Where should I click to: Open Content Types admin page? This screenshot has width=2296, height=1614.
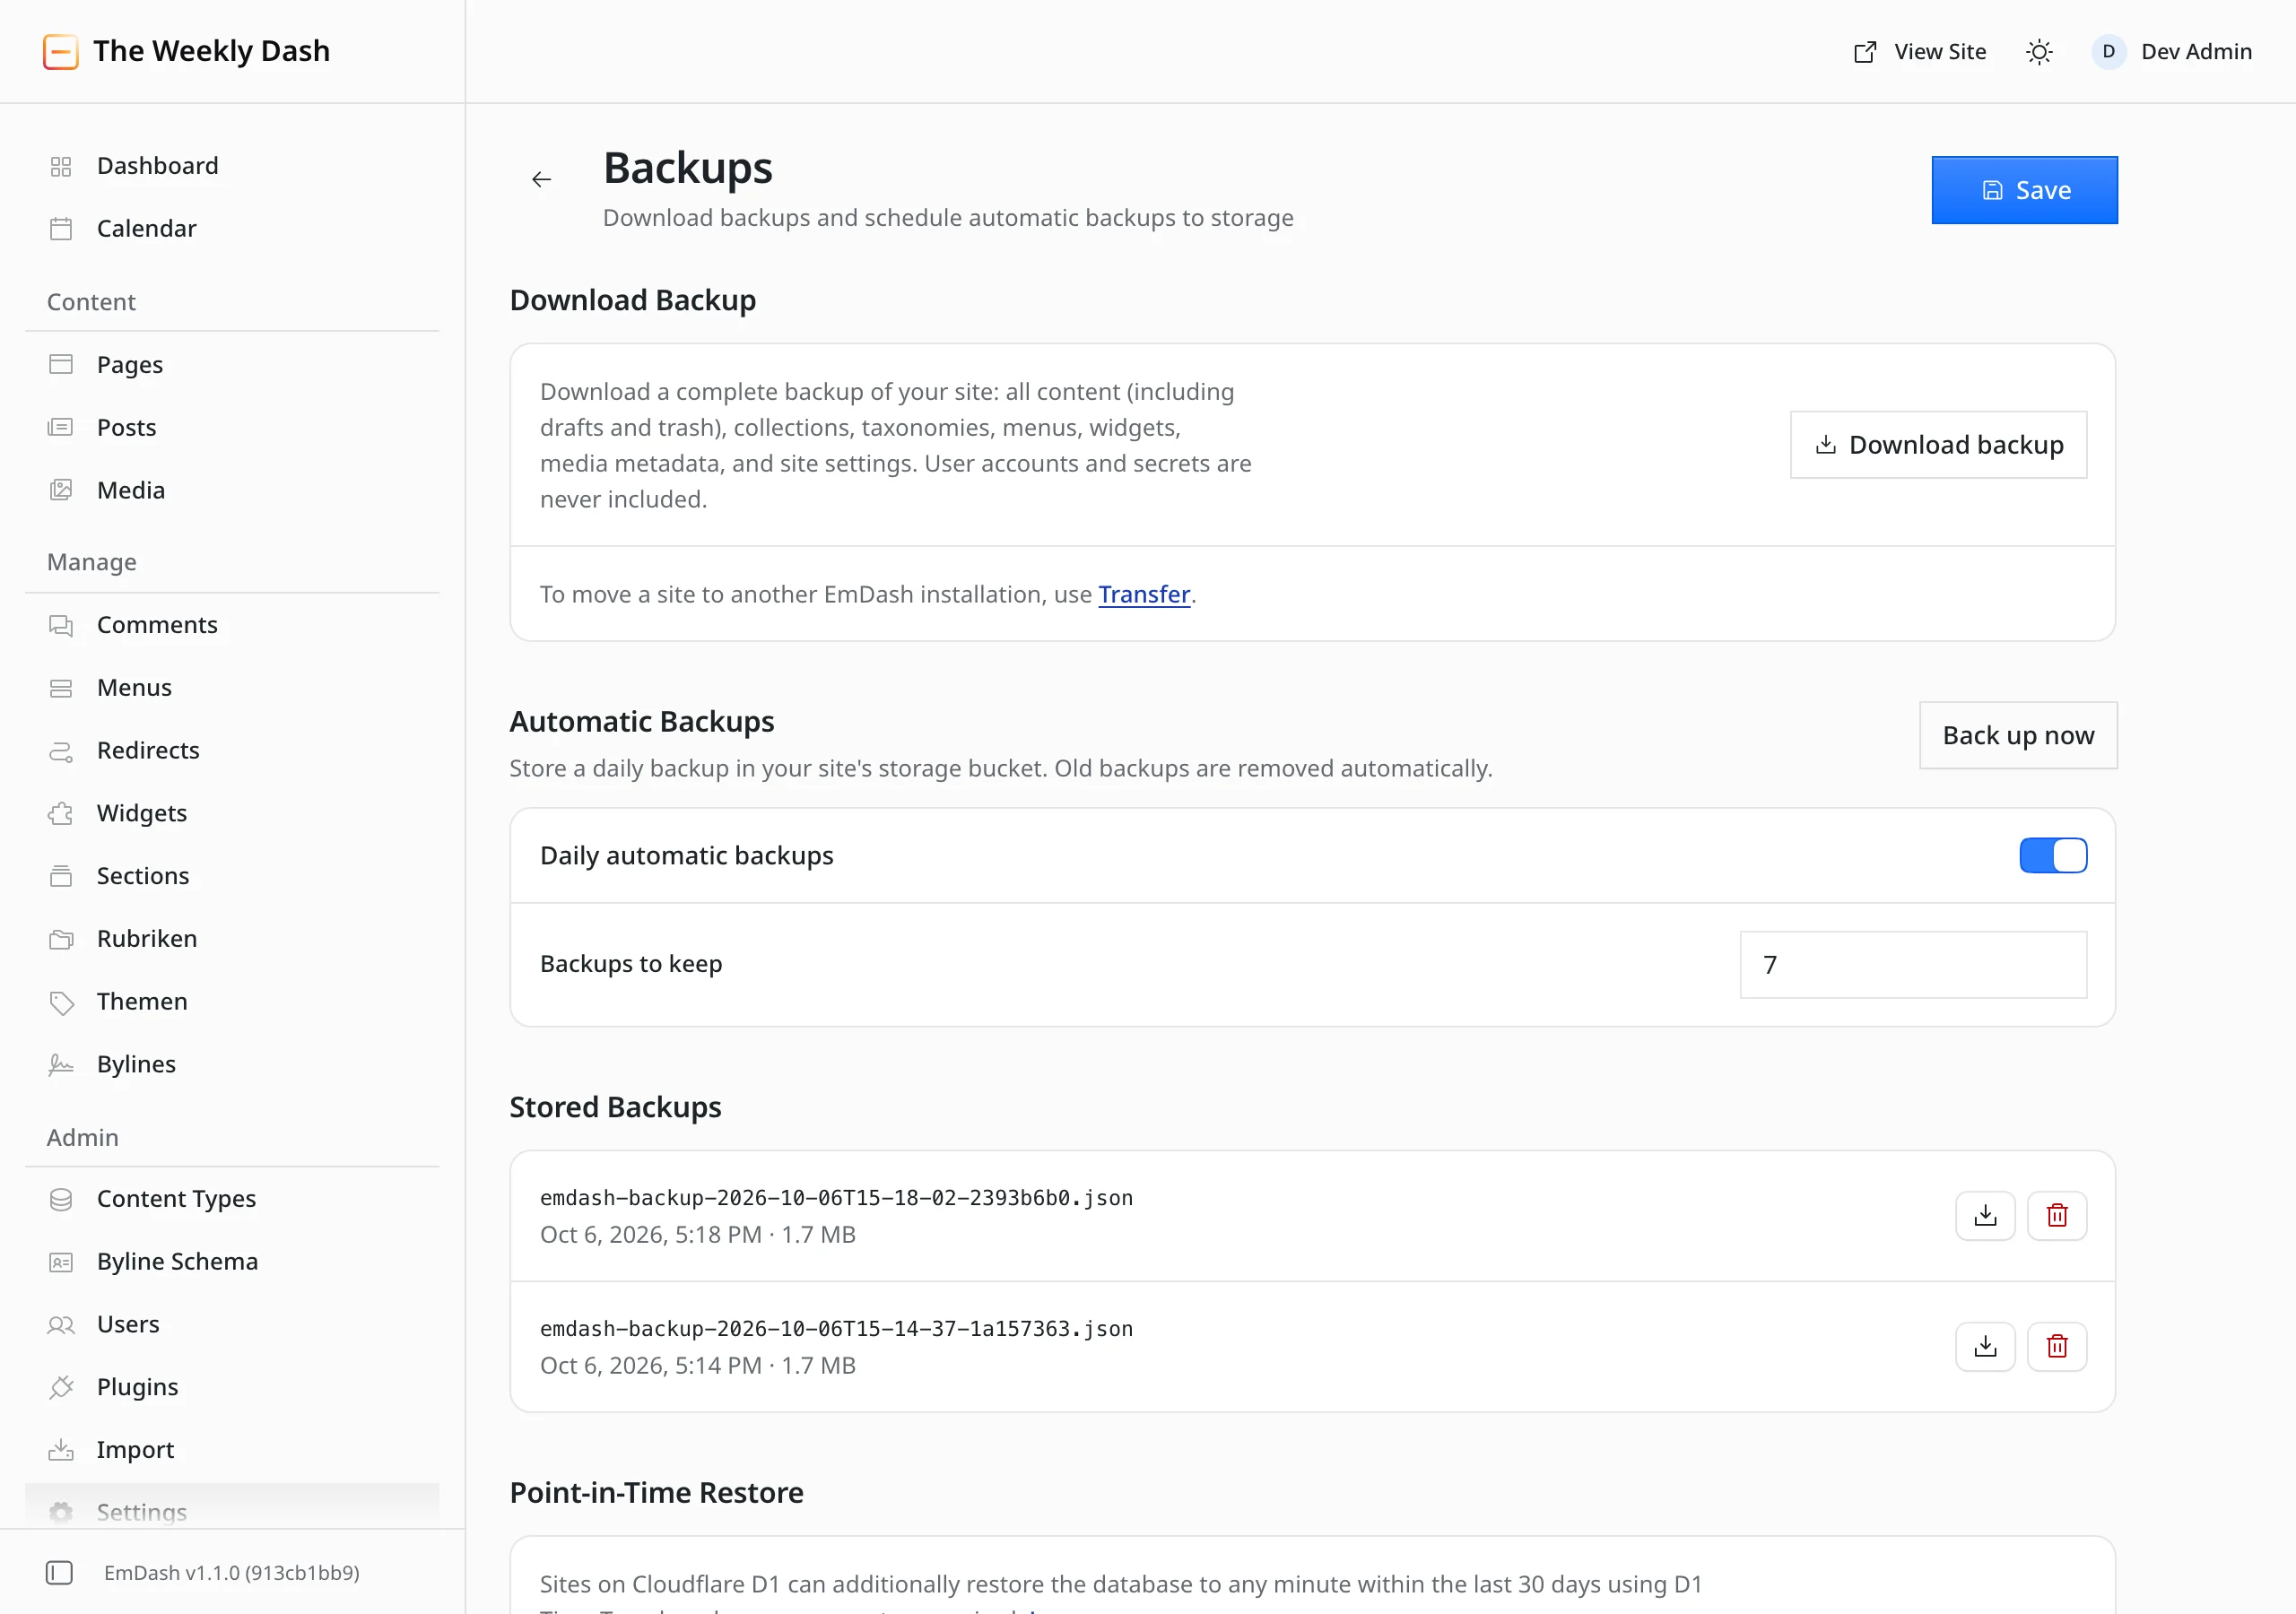pos(232,1199)
